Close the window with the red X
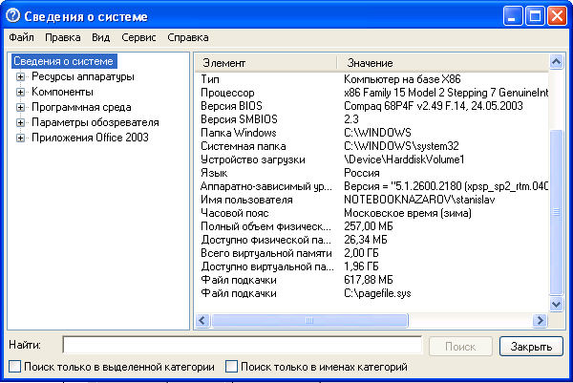573x383 pixels. click(x=557, y=16)
